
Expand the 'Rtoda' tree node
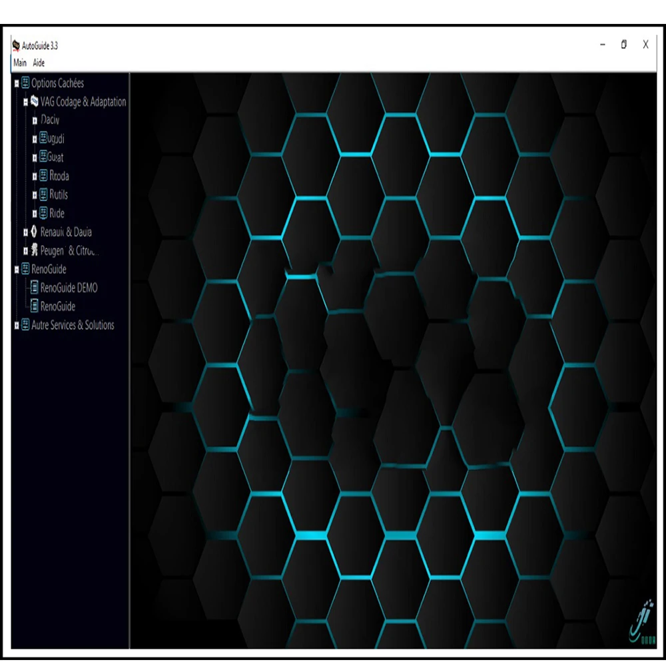click(x=35, y=176)
